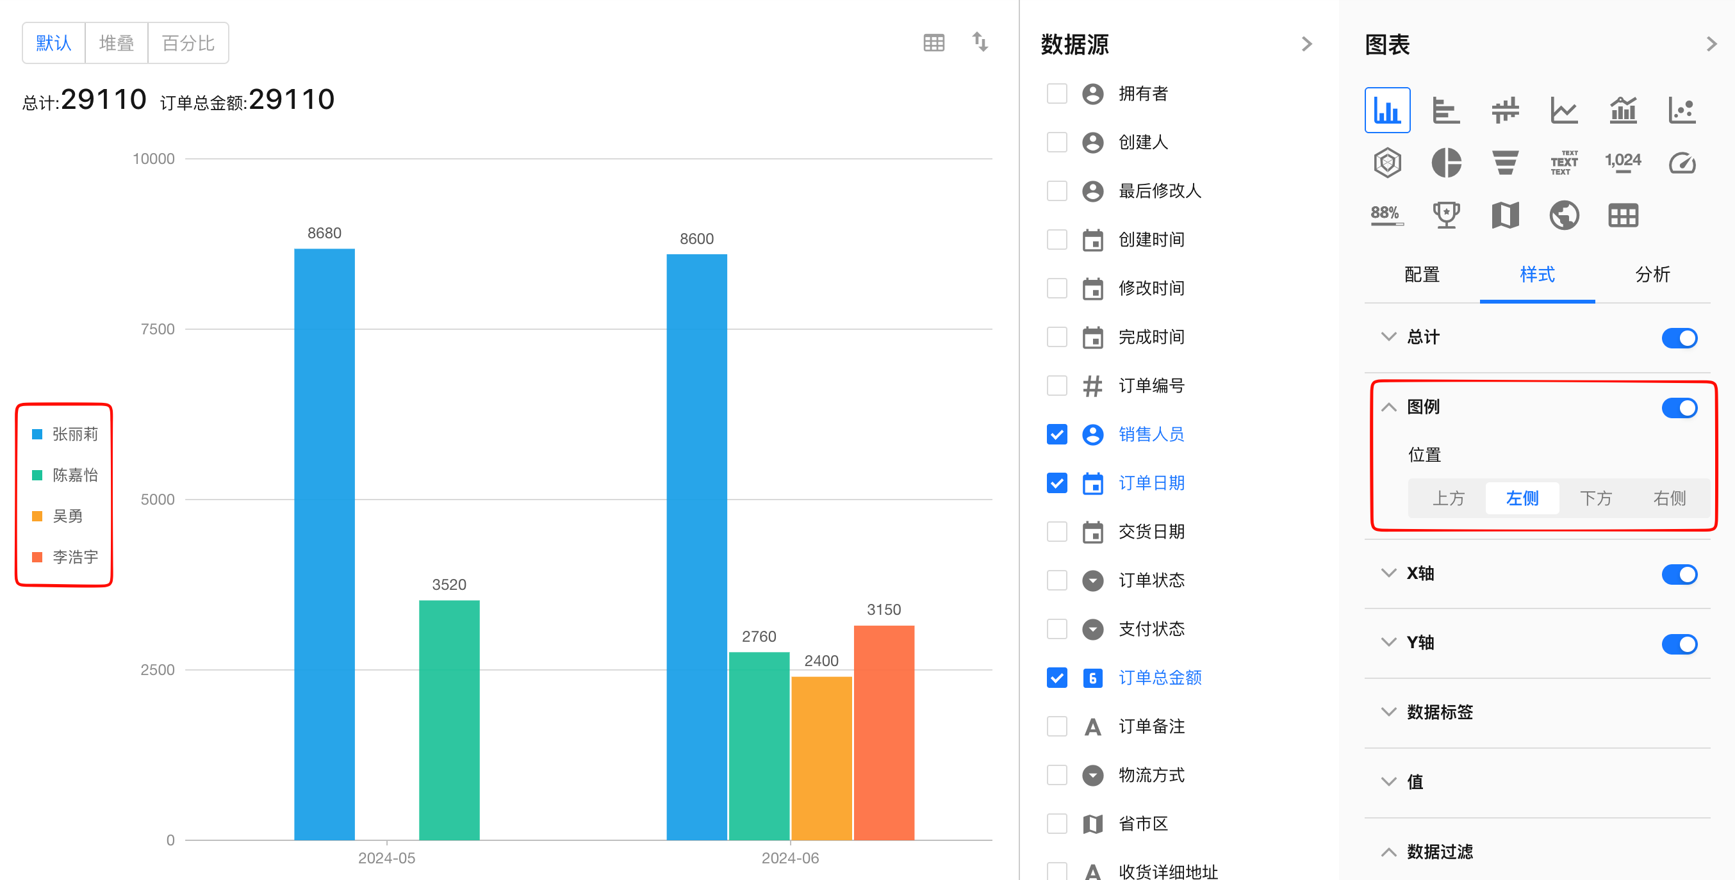
Task: Click the sort arrows icon above chart
Action: [x=980, y=42]
